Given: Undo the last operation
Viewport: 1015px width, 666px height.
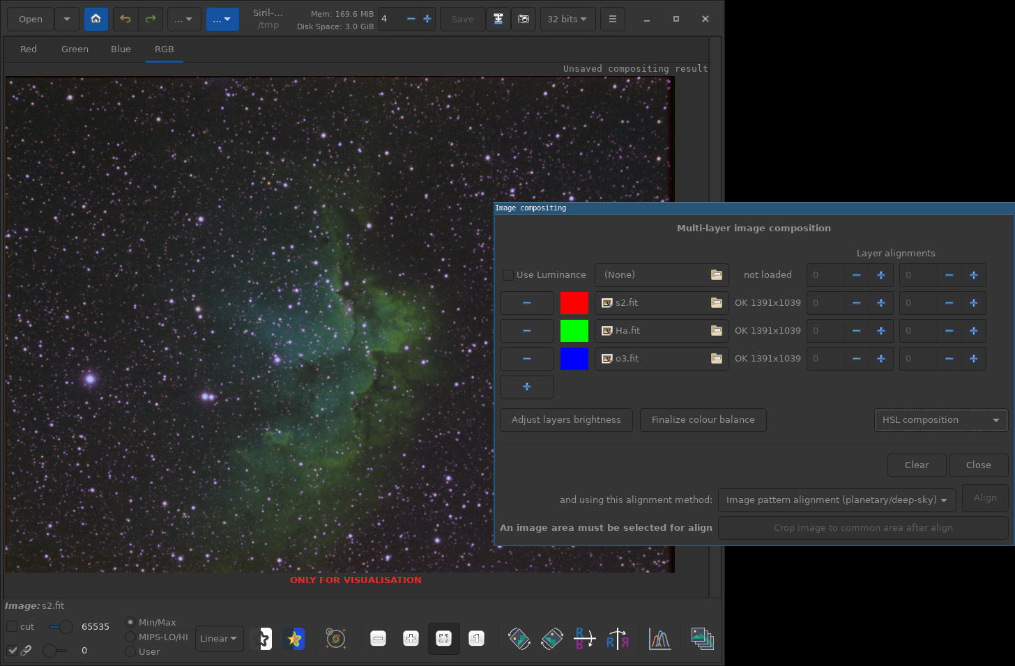Looking at the screenshot, I should tap(125, 19).
